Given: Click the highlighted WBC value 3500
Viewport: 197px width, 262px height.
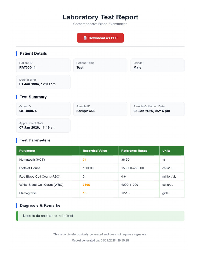Looking at the screenshot, I should click(x=86, y=185).
